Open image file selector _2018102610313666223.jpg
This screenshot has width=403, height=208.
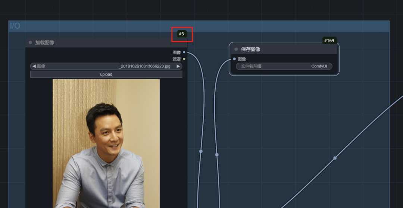pos(106,66)
